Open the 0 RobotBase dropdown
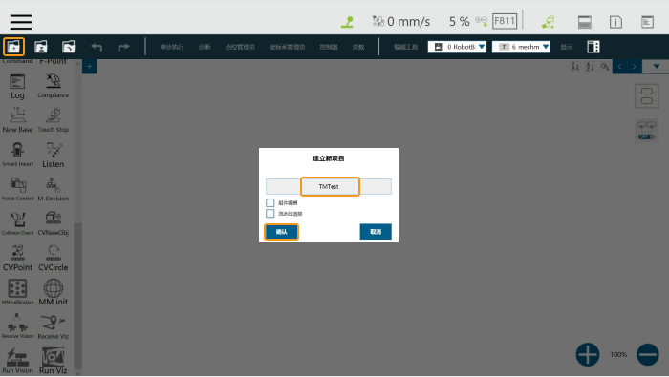 [x=457, y=47]
